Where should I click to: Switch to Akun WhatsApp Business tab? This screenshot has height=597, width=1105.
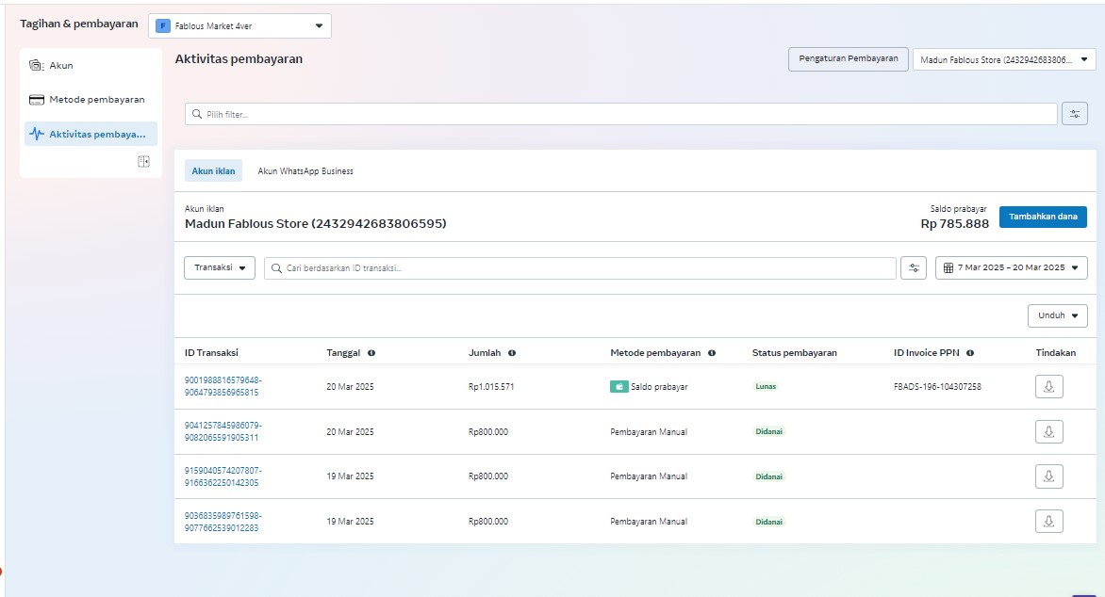[305, 171]
